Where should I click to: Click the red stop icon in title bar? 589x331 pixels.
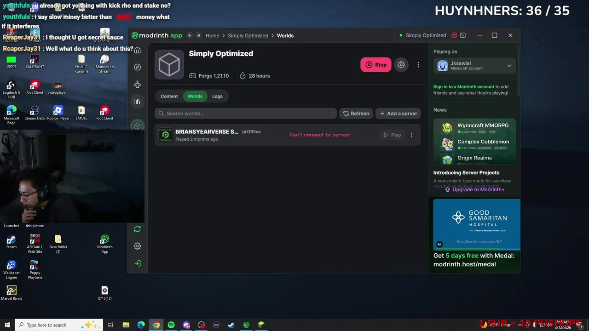click(454, 35)
